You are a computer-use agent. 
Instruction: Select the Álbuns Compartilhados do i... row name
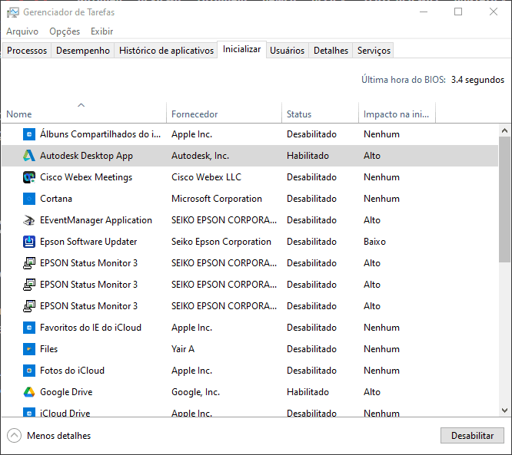click(100, 134)
